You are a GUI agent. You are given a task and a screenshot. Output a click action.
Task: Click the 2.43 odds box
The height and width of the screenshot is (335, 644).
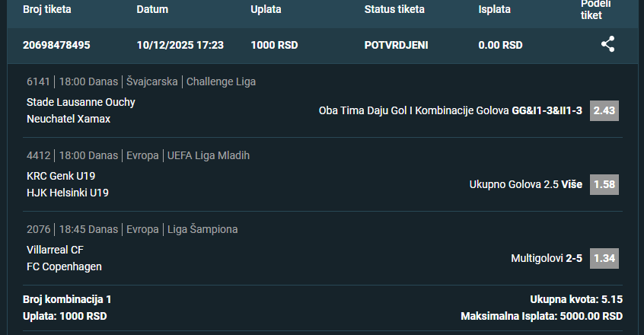[604, 110]
